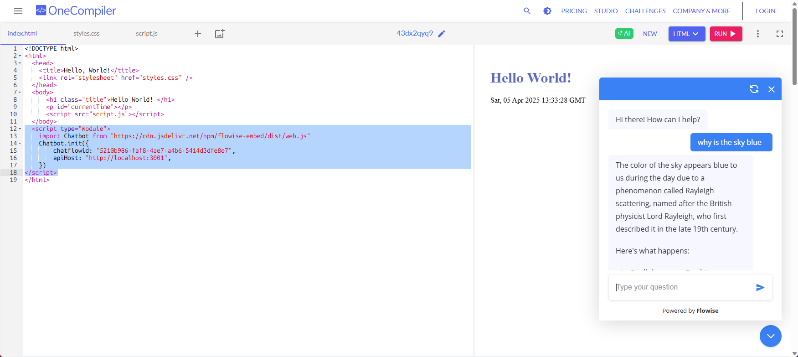This screenshot has width=798, height=357.
Task: Click the DOCTYPE line in editor
Action: tap(51, 48)
